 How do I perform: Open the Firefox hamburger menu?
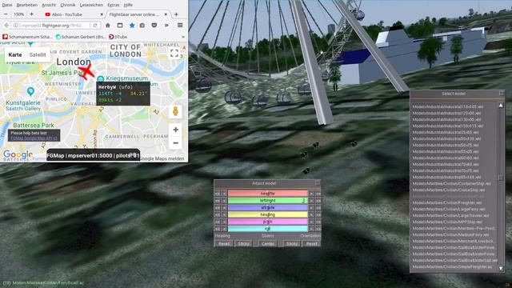click(180, 25)
